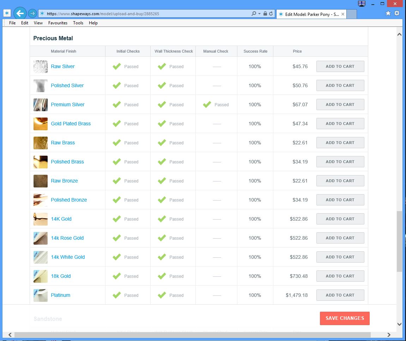The height and width of the screenshot is (341, 406).
Task: Open the 14k Rose Gold link
Action: 67,238
